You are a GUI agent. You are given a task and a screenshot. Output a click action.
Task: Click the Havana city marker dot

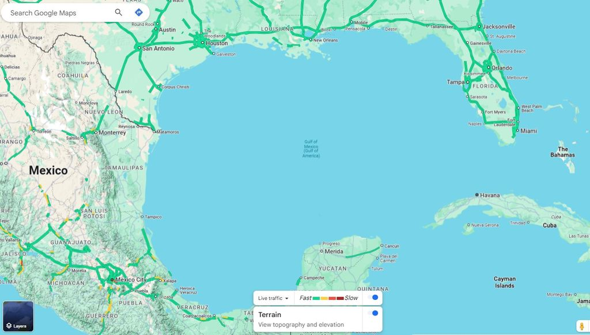pos(477,195)
